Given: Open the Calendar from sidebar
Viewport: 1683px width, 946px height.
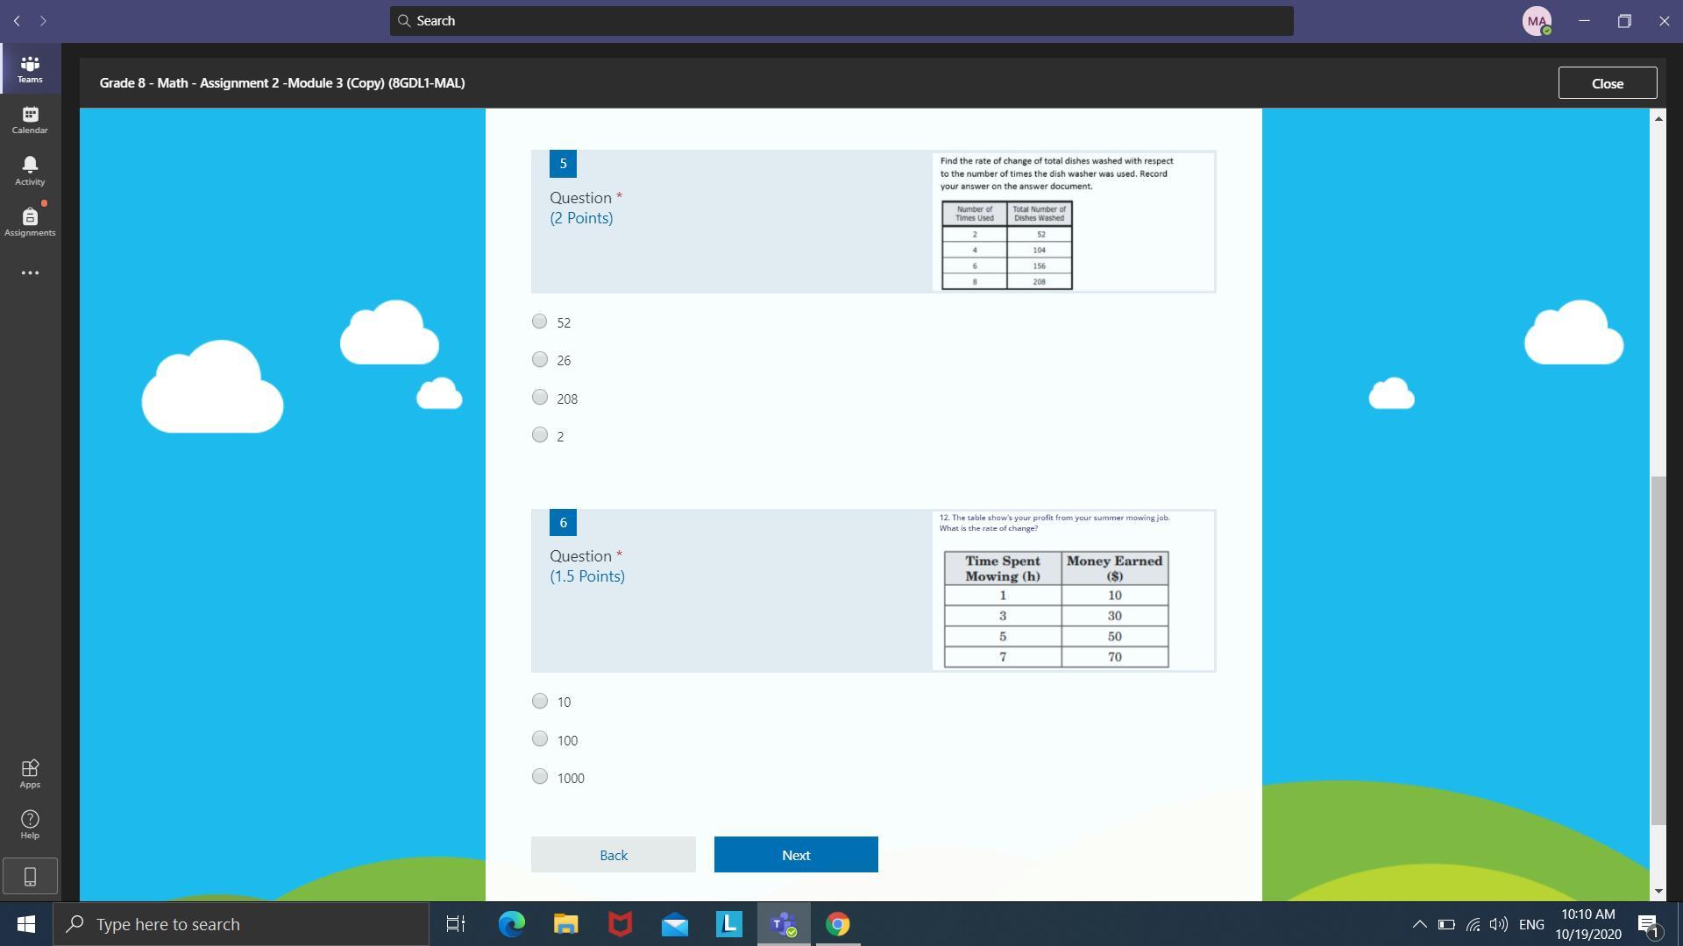Looking at the screenshot, I should (x=30, y=120).
